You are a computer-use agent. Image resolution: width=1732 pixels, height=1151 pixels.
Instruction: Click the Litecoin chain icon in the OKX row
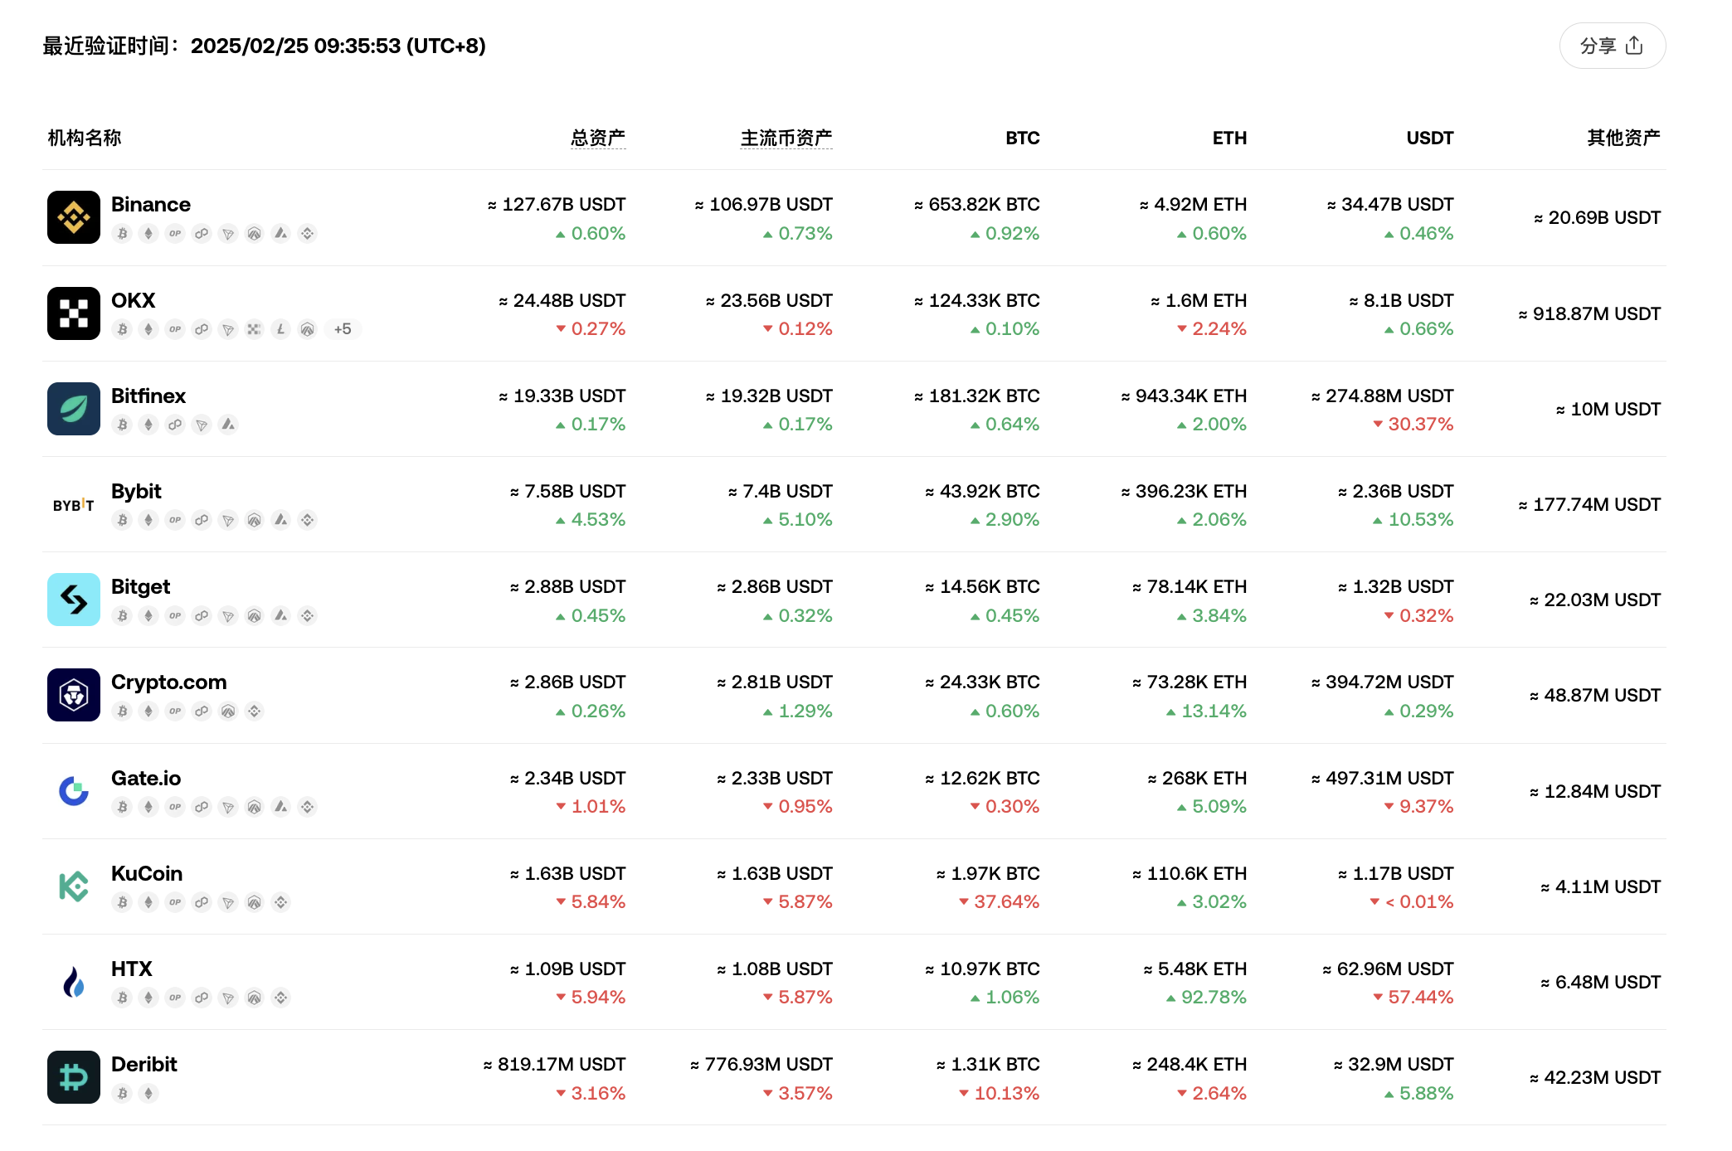coord(281,329)
